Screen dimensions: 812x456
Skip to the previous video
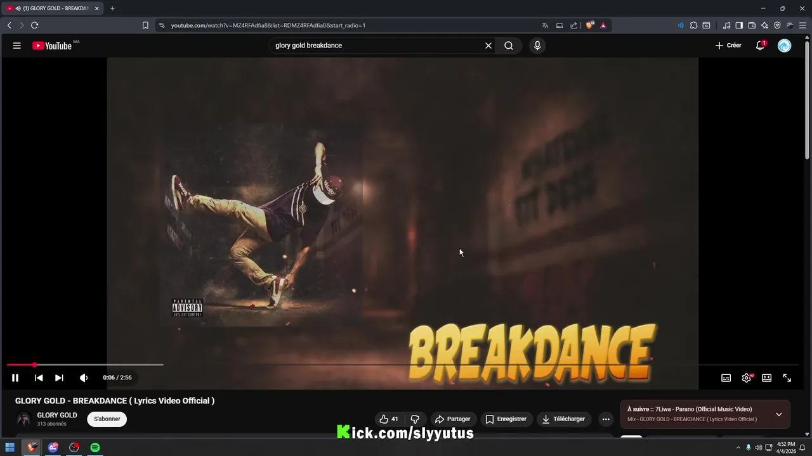[39, 377]
